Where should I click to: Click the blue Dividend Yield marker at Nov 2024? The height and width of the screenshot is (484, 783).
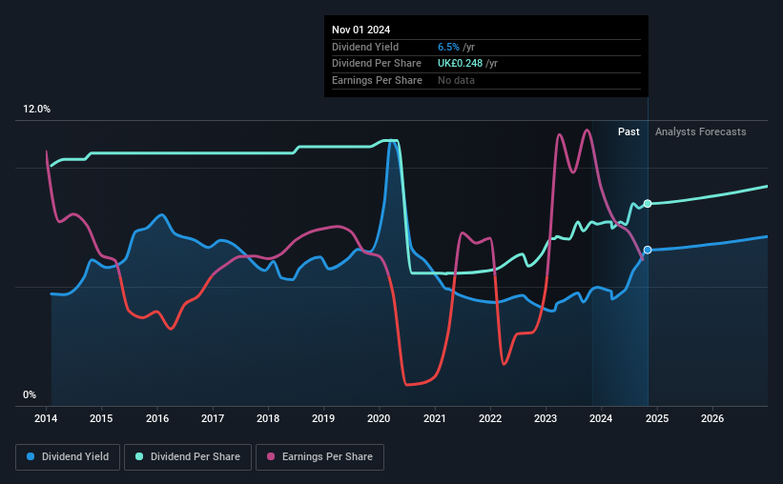(x=648, y=250)
